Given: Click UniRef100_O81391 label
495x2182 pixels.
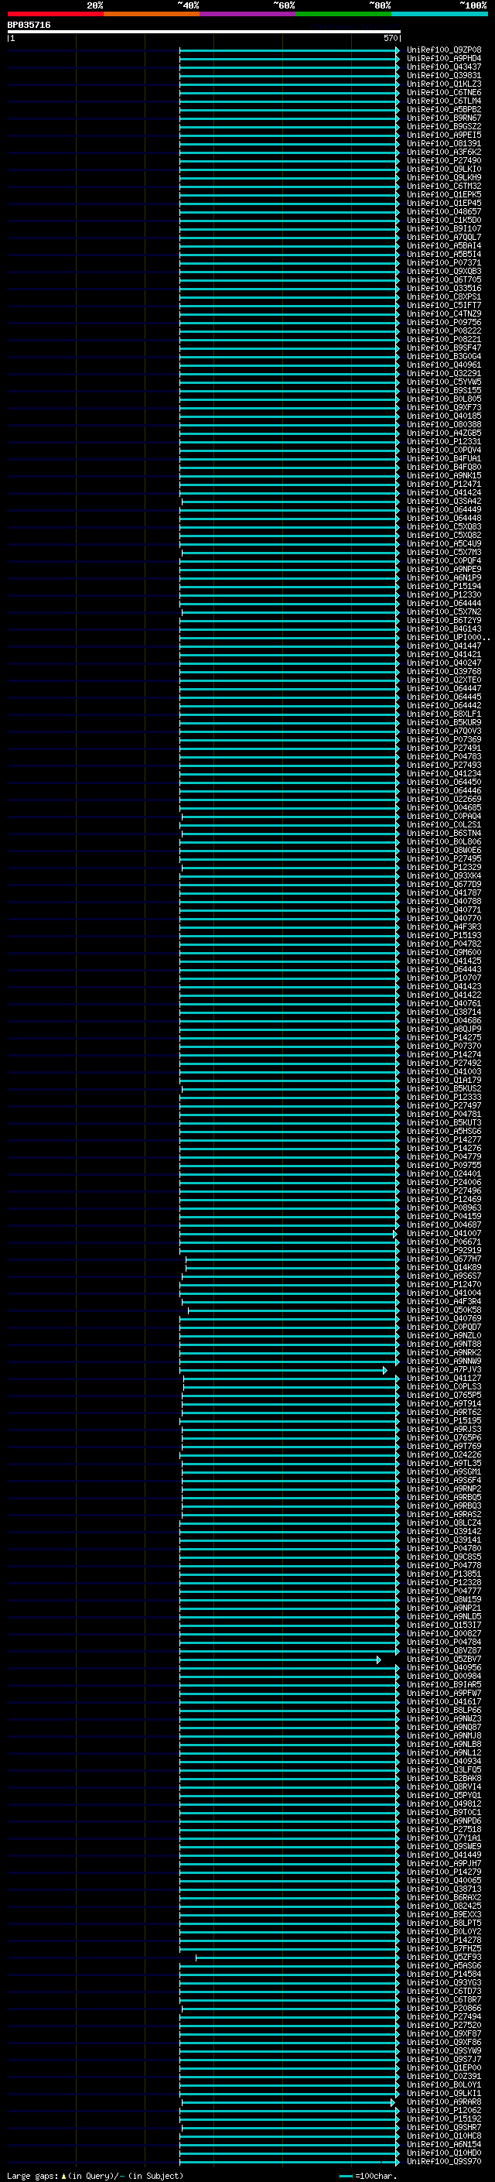Looking at the screenshot, I should click(444, 143).
